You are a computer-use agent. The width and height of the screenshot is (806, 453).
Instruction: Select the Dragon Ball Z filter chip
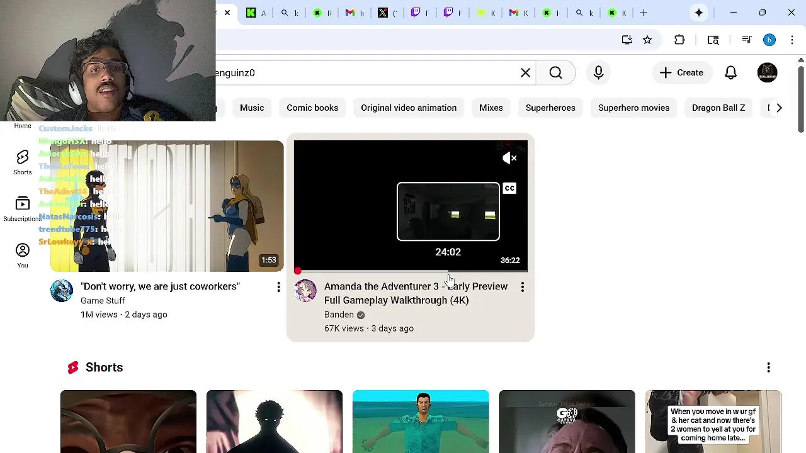(x=718, y=108)
